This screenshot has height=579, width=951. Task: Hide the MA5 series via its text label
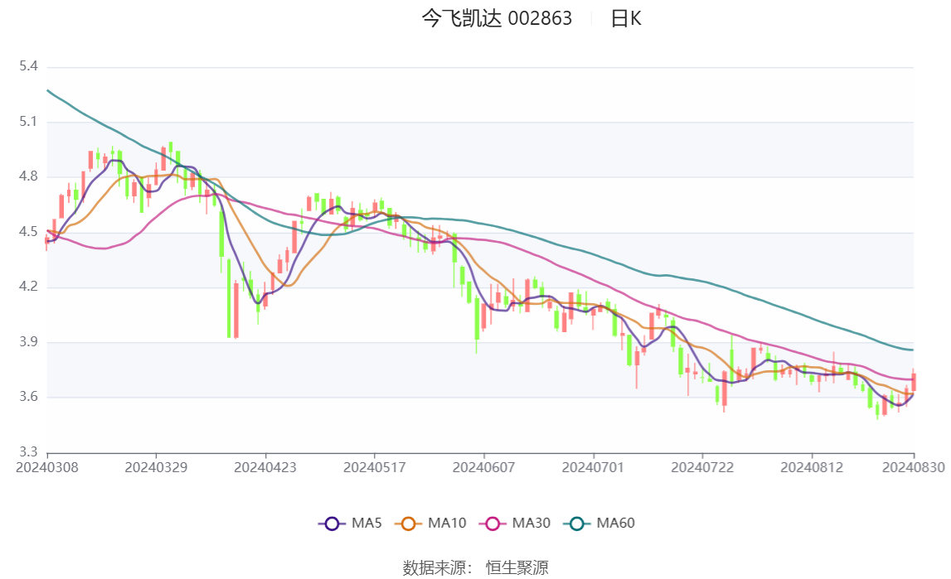[366, 524]
